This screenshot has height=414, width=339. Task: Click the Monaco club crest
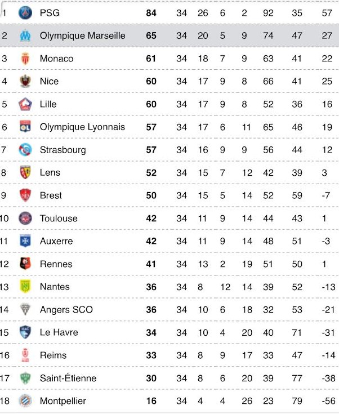pyautogui.click(x=25, y=59)
